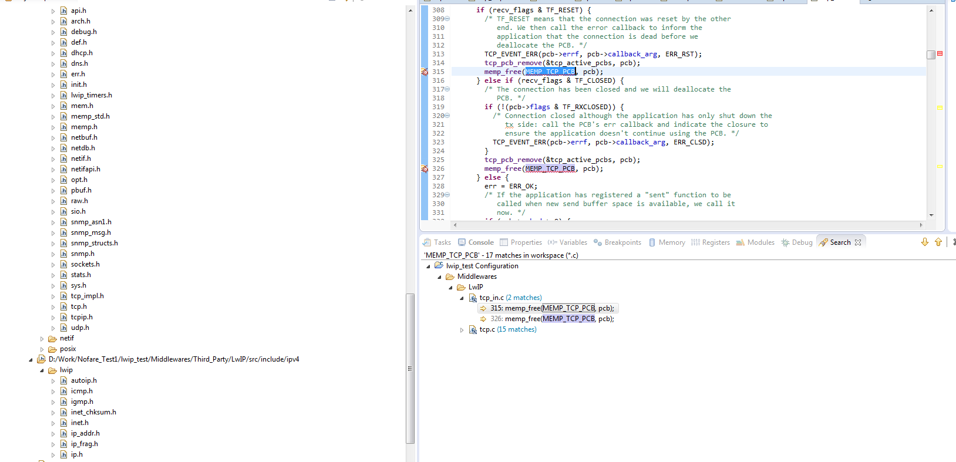The height and width of the screenshot is (462, 956).
Task: Expand the netif folder
Action: point(42,339)
